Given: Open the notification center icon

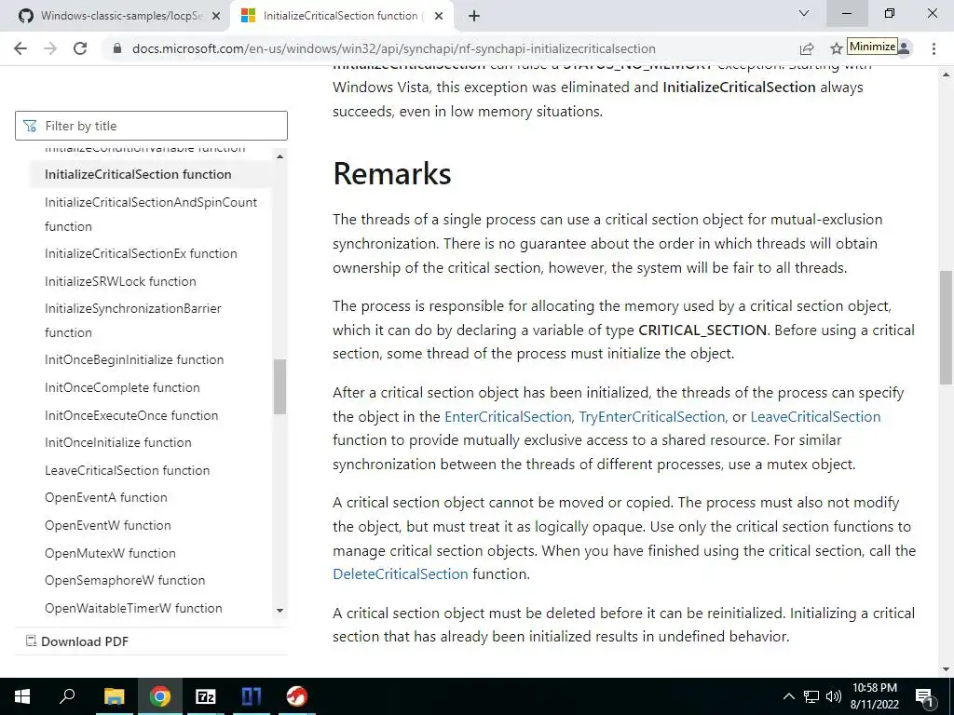Looking at the screenshot, I should pos(925,697).
